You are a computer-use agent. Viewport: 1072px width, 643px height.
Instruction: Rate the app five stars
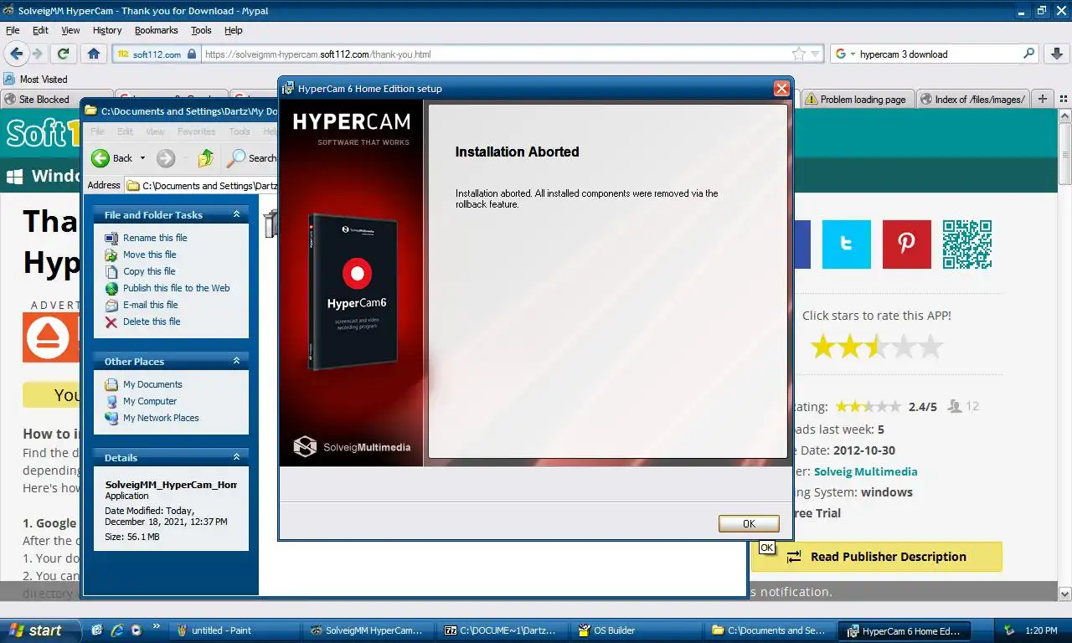[x=930, y=347]
